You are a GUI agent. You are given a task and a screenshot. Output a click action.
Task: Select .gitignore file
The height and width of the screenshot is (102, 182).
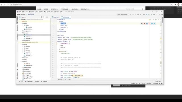pyautogui.click(x=26, y=69)
